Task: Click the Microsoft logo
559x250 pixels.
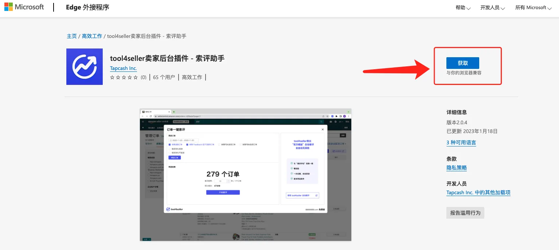Action: [24, 7]
